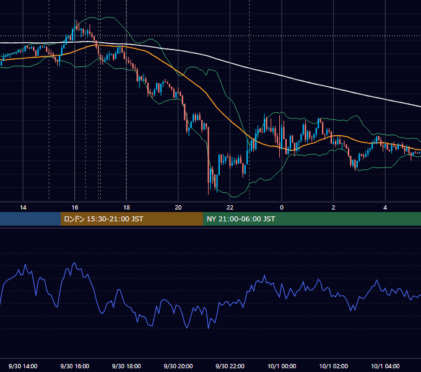Image resolution: width=421 pixels, height=372 pixels.
Task: Click the 10/1 00:00 date label
Action: pyautogui.click(x=282, y=366)
